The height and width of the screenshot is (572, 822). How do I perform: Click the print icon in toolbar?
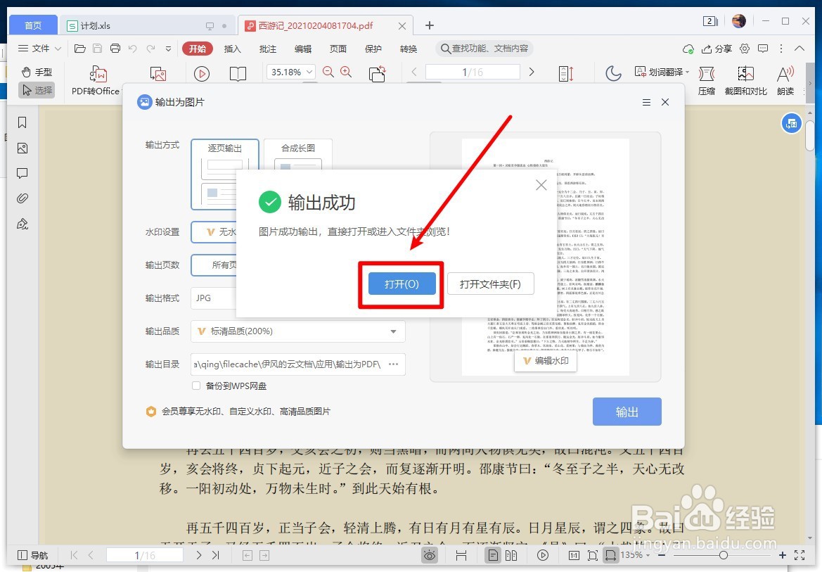(x=115, y=49)
